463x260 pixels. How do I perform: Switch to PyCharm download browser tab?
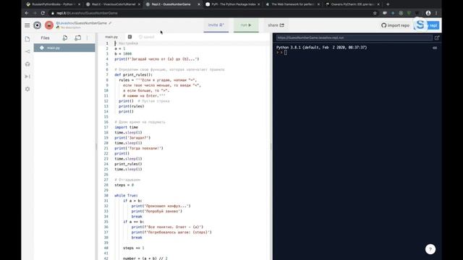pyautogui.click(x=352, y=4)
